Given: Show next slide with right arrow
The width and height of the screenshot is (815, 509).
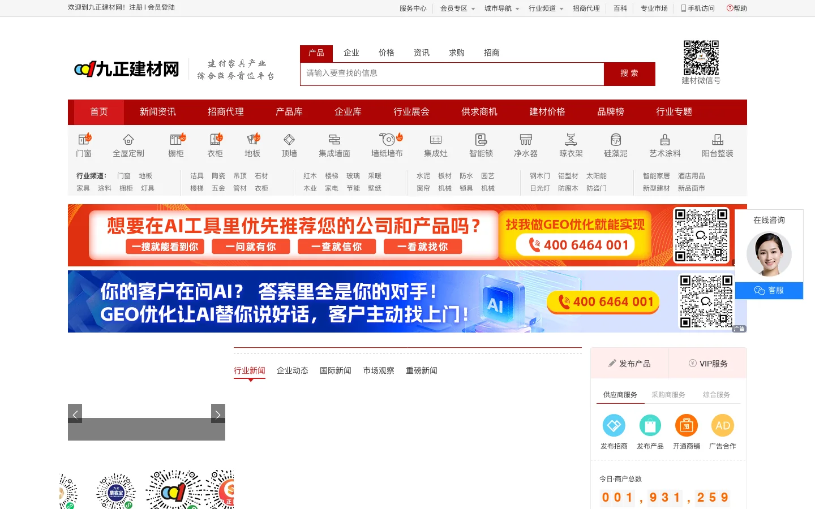Looking at the screenshot, I should 218,413.
